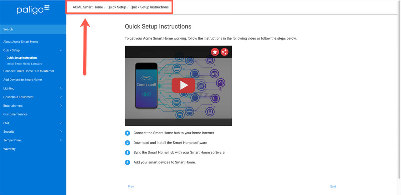Open About Acme Smart Home page
401x195 pixels.
tap(21, 41)
